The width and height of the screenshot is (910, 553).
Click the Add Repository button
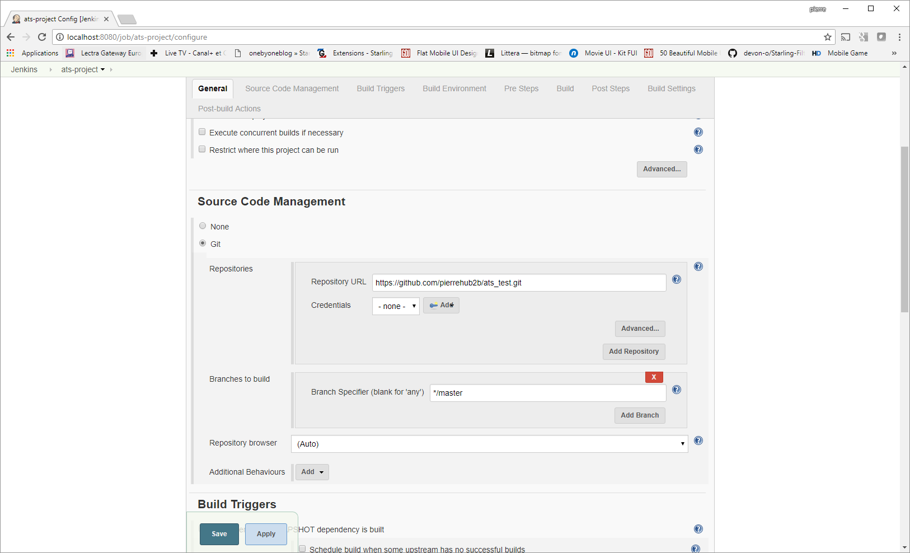pos(634,352)
